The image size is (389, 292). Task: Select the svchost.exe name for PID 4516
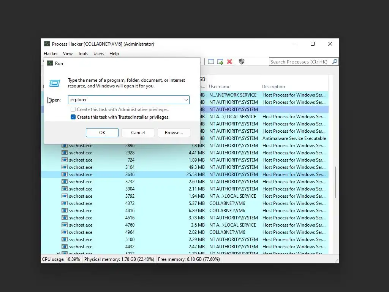[x=81, y=218]
